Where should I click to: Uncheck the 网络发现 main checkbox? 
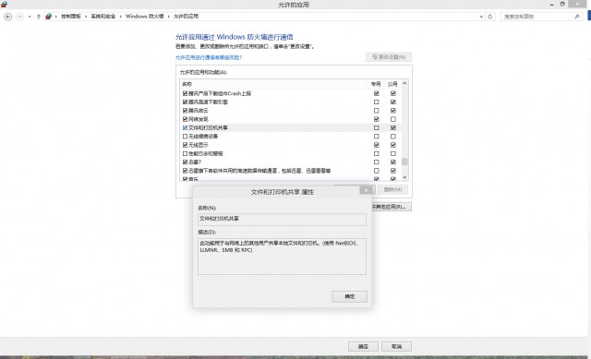[185, 119]
